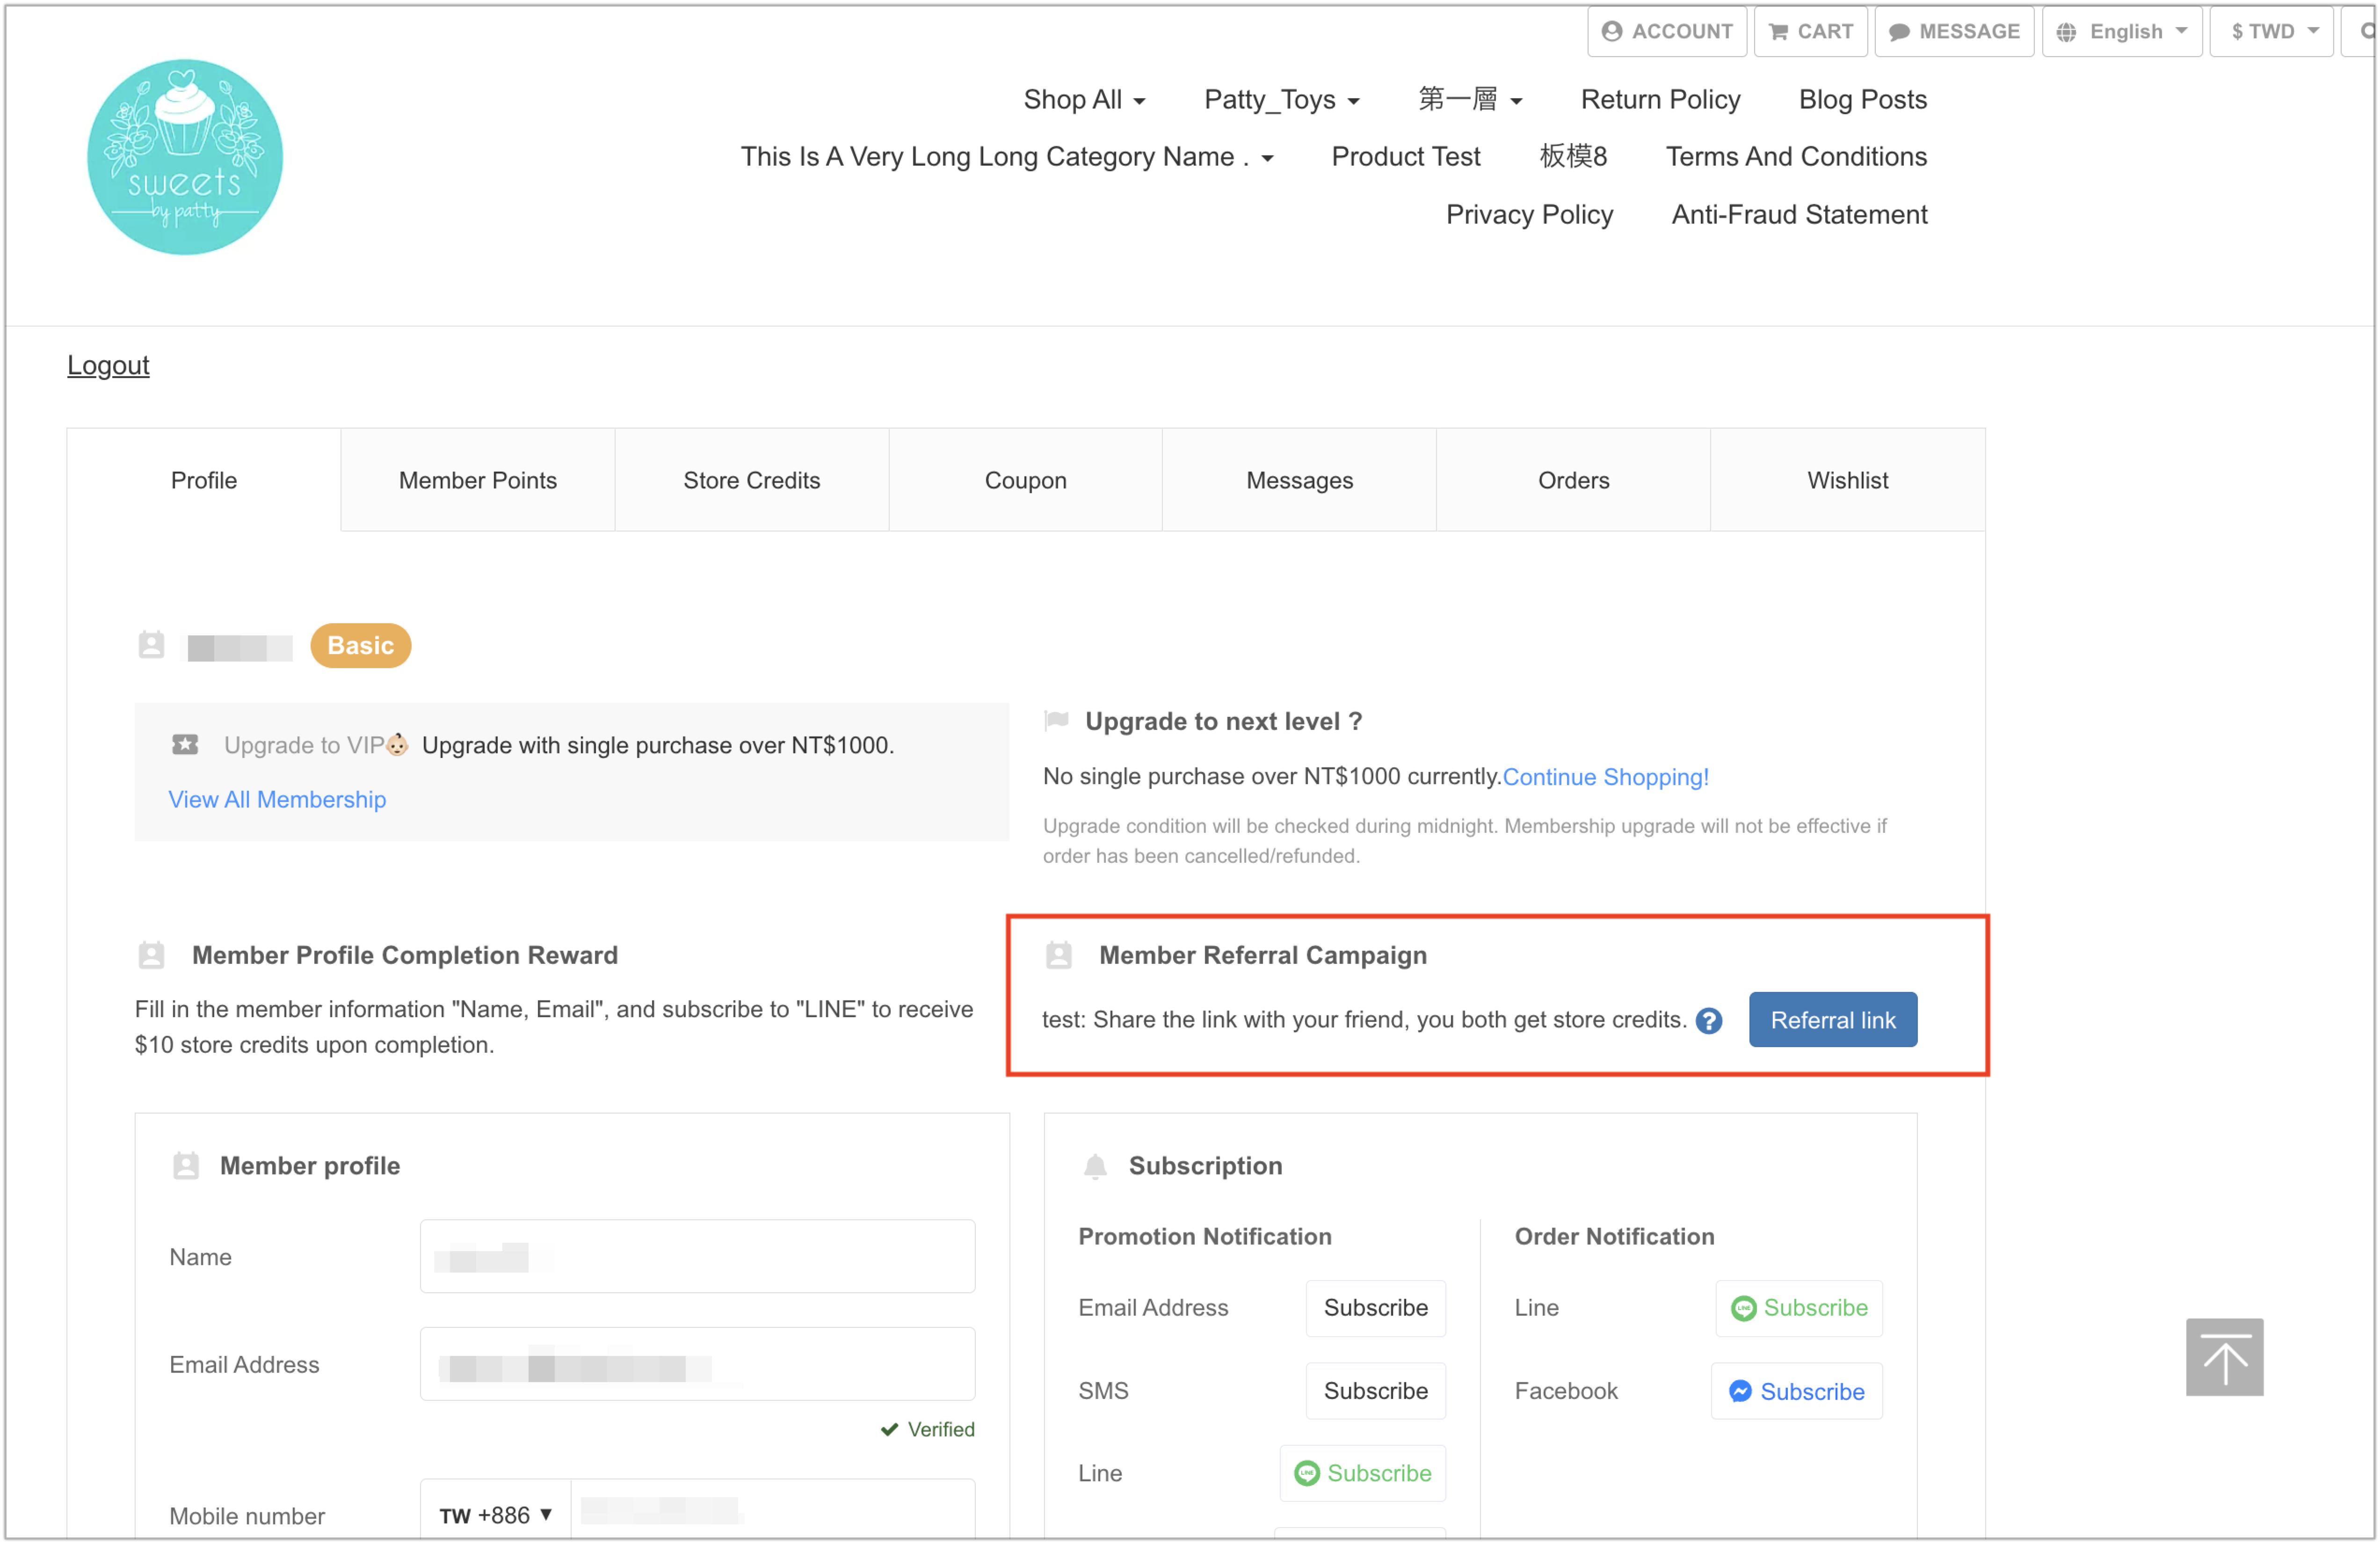Screen dimensions: 2380x1544
Task: Subscribe to Line order notifications
Action: [x=1799, y=1308]
